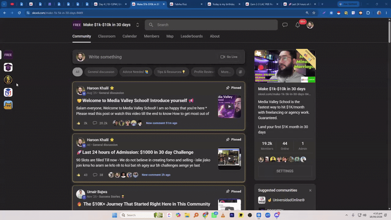This screenshot has width=391, height=220.
Task: Show hidden system tray icons
Action: pos(346,215)
